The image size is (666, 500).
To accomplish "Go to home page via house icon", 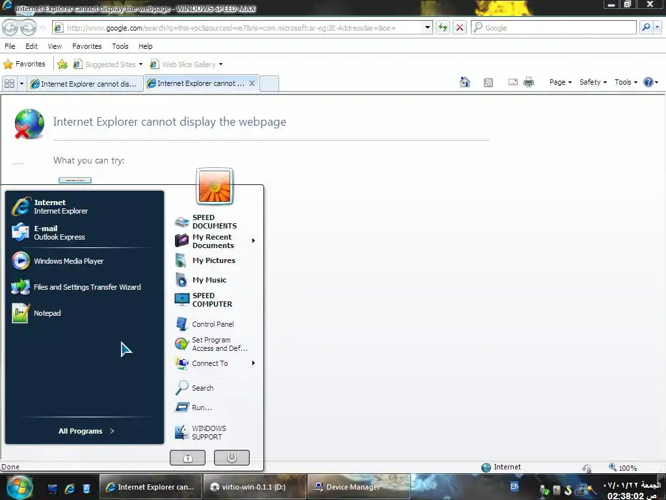I will [465, 82].
